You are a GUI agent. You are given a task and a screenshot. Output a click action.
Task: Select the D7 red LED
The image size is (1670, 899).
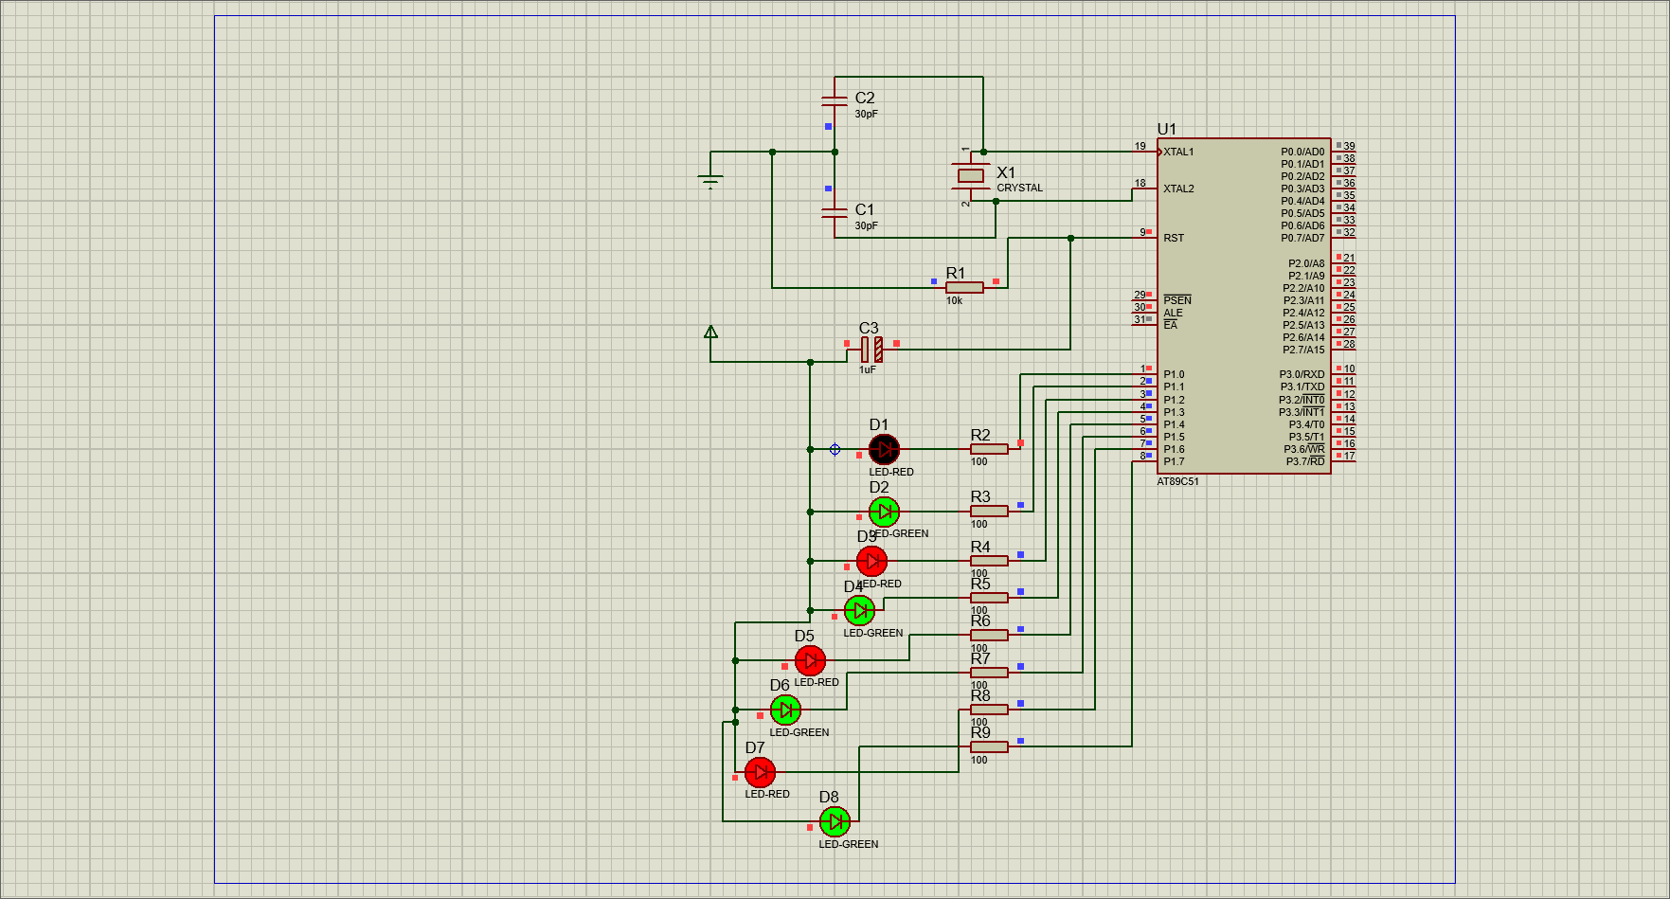tap(760, 772)
